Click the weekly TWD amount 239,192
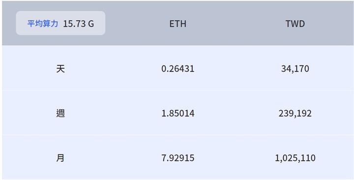354x180 pixels. (295, 114)
